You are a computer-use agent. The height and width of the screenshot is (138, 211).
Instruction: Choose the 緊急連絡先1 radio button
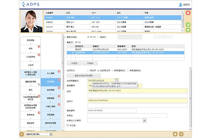coord(112,70)
